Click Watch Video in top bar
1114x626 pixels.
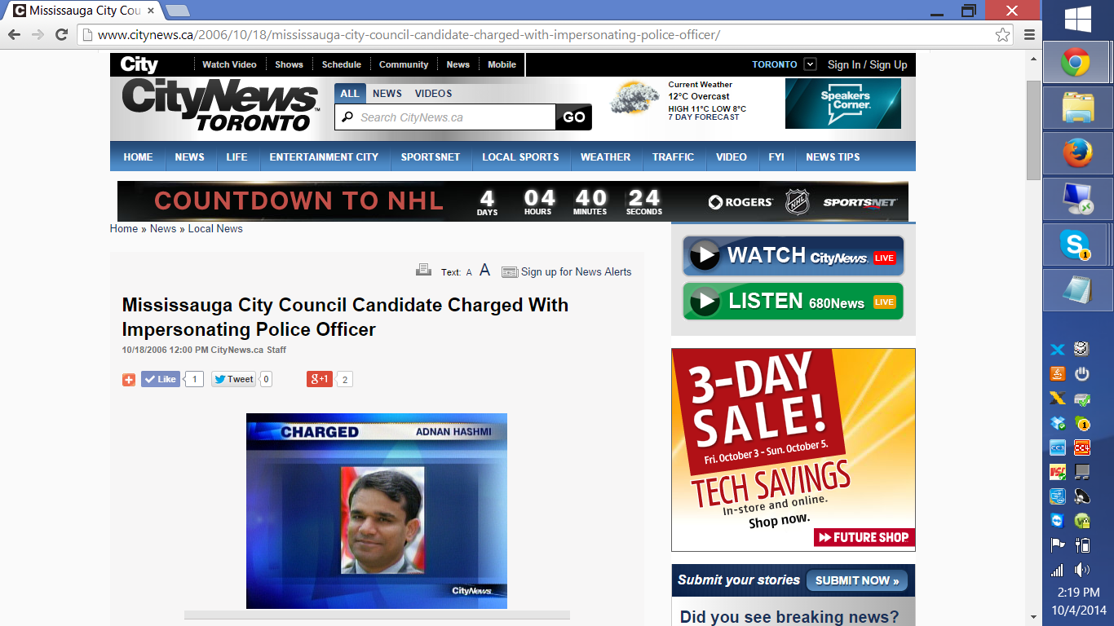tap(229, 64)
